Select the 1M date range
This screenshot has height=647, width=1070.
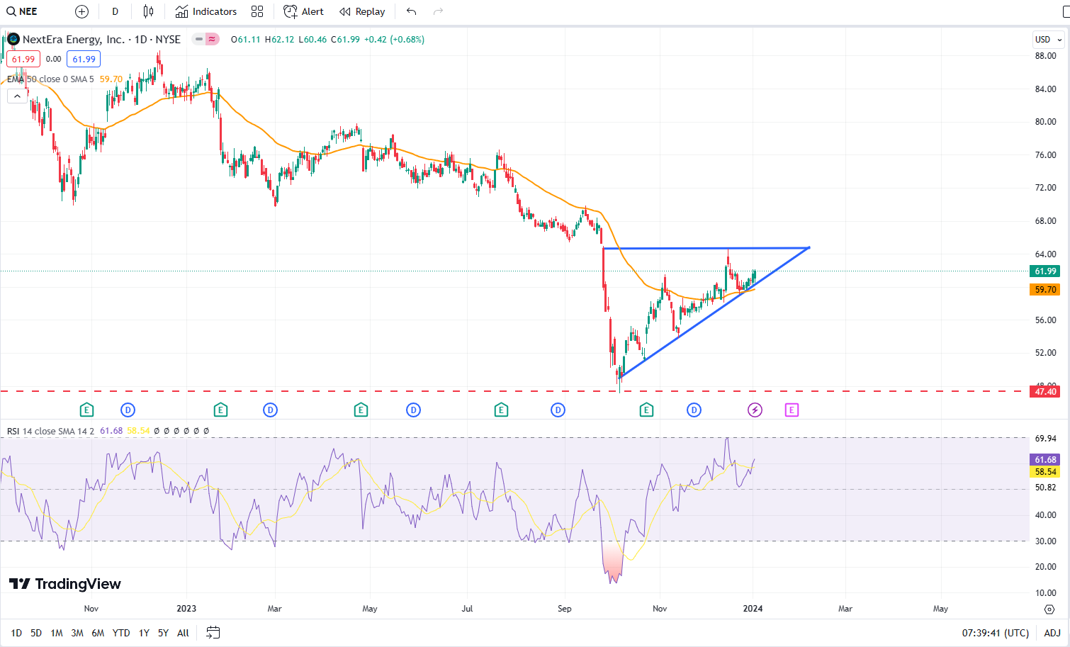pyautogui.click(x=57, y=633)
